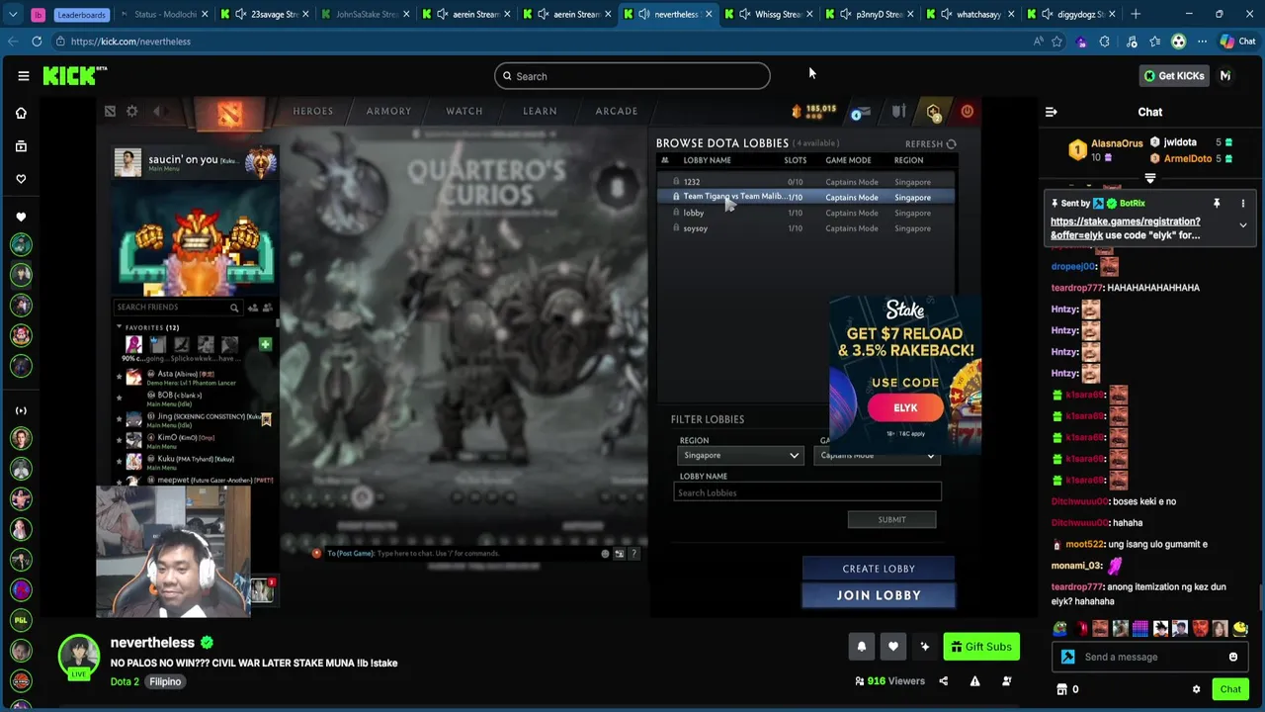Open the user list icon beside report
Image resolution: width=1265 pixels, height=712 pixels.
tap(1006, 681)
